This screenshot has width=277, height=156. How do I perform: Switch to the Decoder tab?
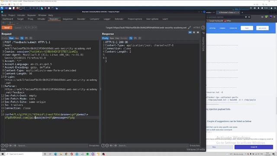[x=81, y=19]
